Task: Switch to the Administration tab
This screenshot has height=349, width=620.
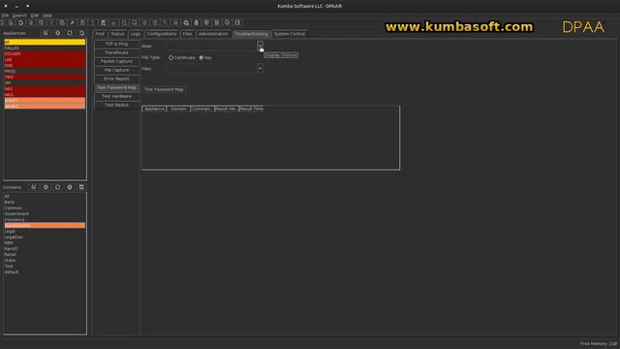Action: 213,34
